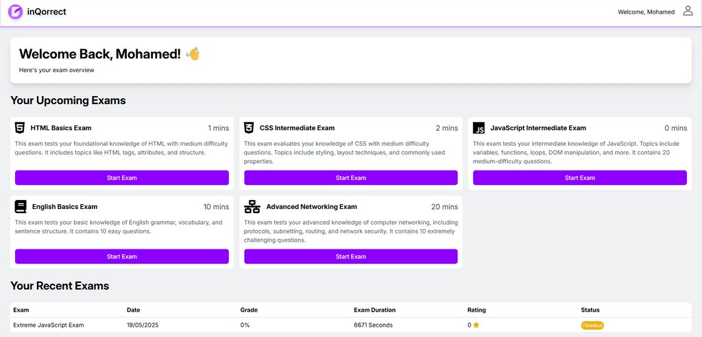Start the CSS Intermediate Exam
Viewport: 702px width, 337px height.
(351, 177)
